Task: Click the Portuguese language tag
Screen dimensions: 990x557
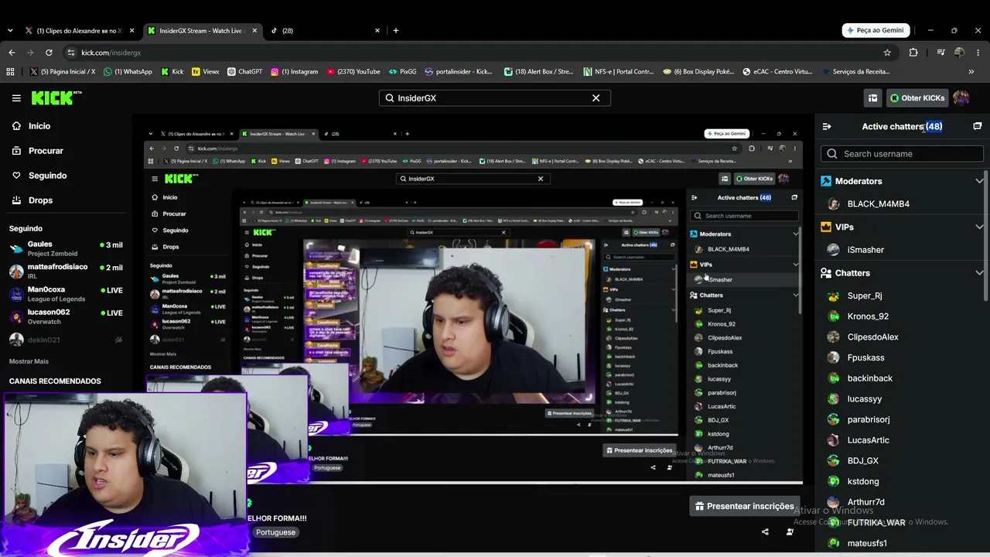Action: (275, 532)
